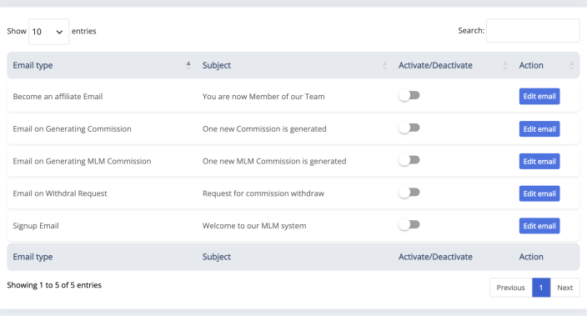Go to Next page
Image resolution: width=587 pixels, height=316 pixels.
tap(565, 288)
